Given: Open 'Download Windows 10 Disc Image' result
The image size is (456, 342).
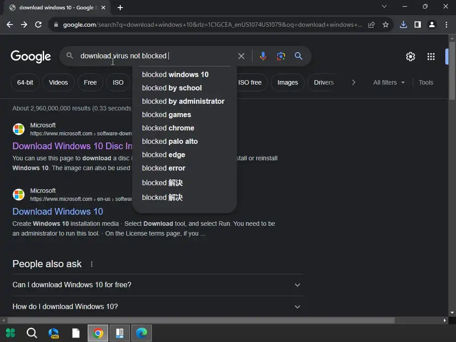Looking at the screenshot, I should click(72, 146).
